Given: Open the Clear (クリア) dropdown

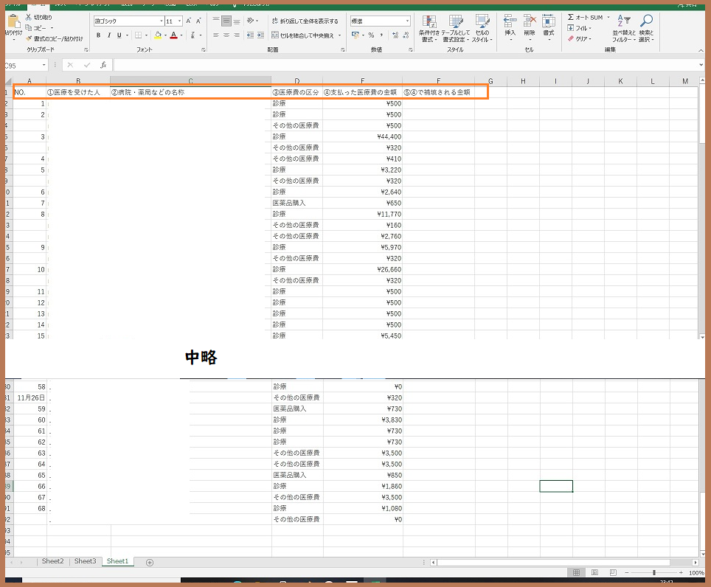Looking at the screenshot, I should click(580, 38).
